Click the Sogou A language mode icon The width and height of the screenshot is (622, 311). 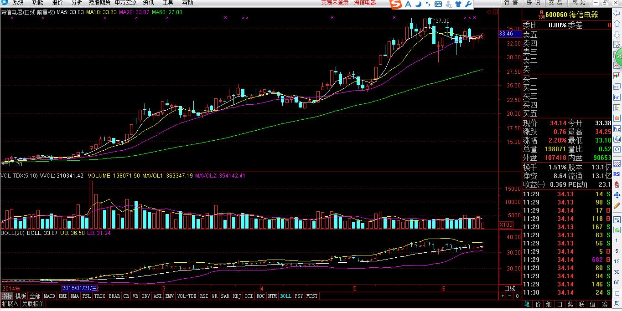click(408, 4)
